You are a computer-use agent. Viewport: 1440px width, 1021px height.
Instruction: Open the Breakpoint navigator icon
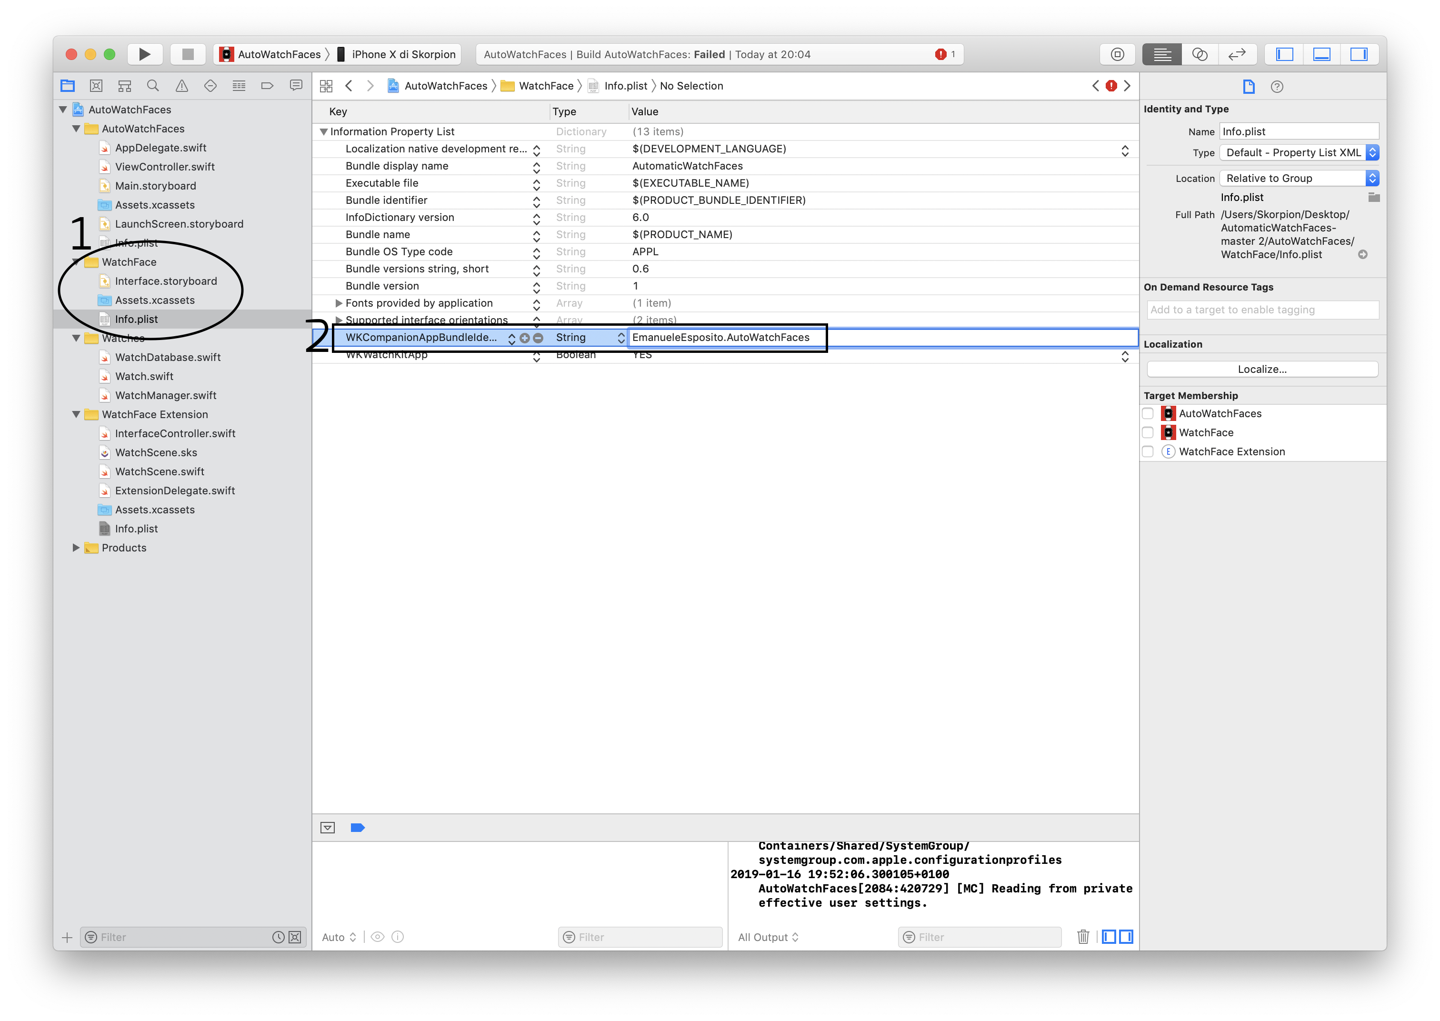pos(267,86)
